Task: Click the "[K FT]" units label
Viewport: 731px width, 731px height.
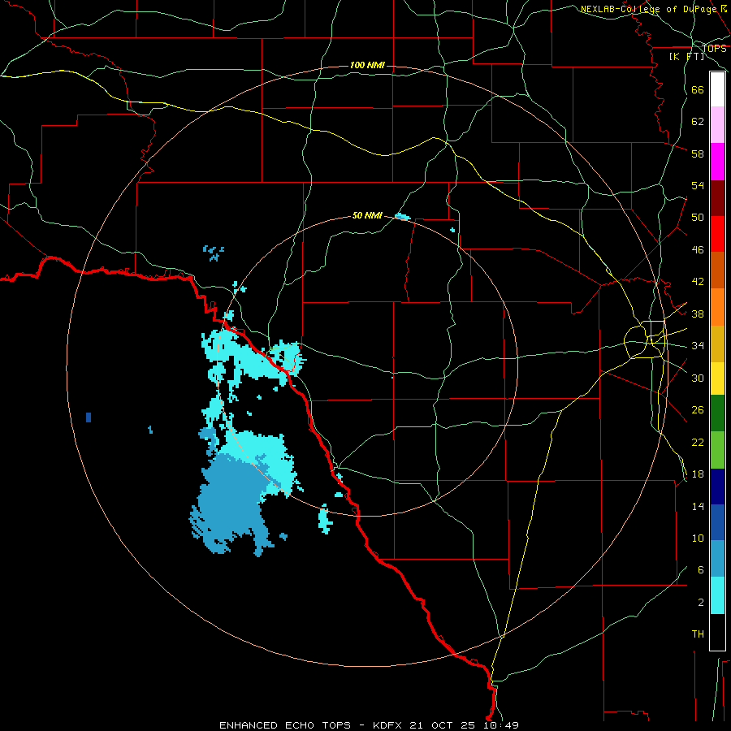Action: pyautogui.click(x=686, y=56)
